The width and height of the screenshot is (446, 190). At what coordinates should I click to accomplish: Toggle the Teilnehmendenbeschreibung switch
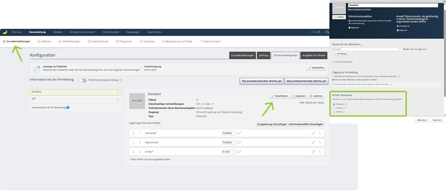(x=83, y=80)
